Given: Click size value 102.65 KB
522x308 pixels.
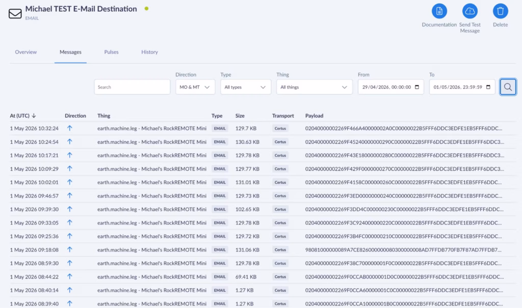Looking at the screenshot, I should point(247,209).
